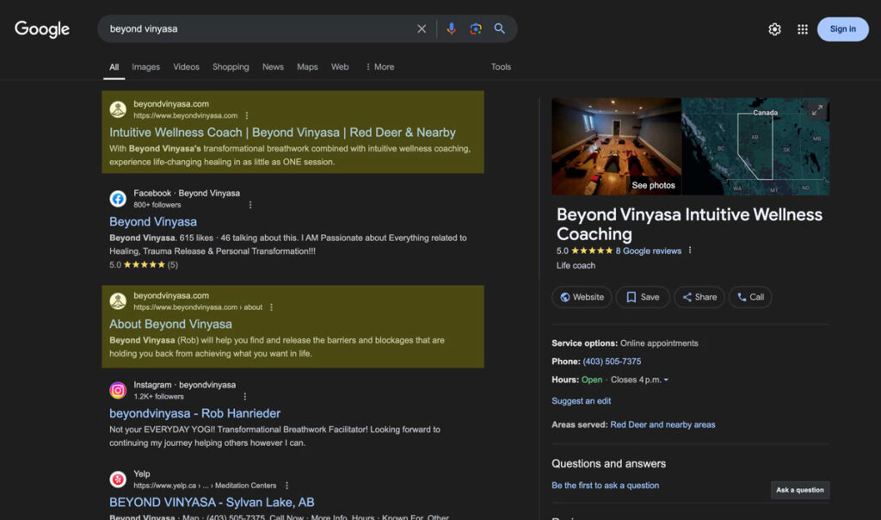Expand the map with the arrows icon
This screenshot has width=881, height=520.
[817, 110]
